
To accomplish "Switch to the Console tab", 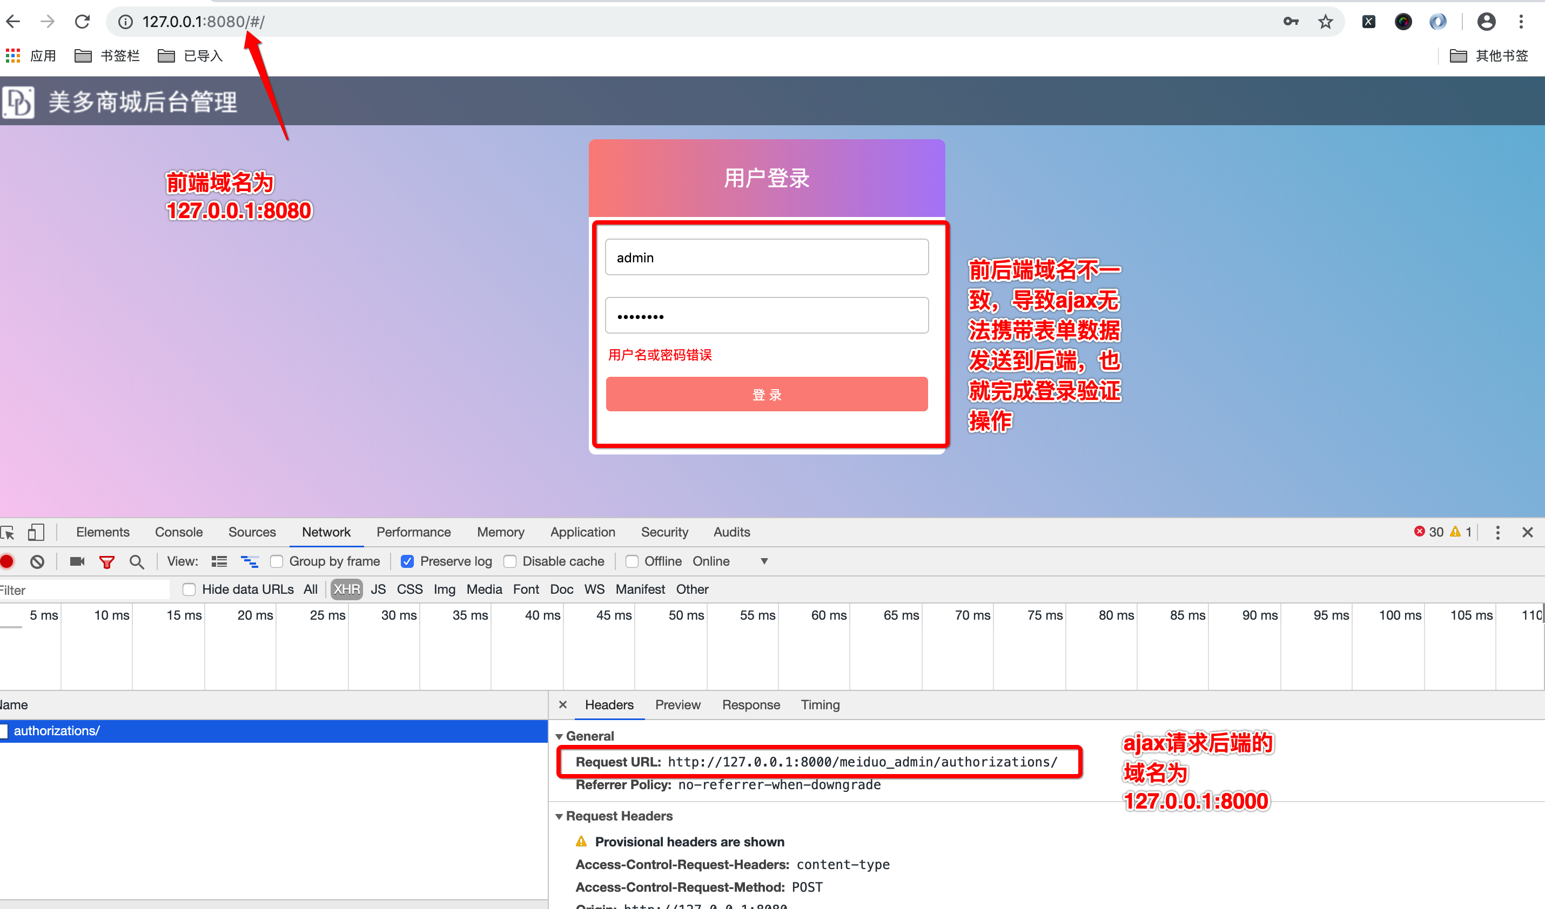I will tap(178, 532).
